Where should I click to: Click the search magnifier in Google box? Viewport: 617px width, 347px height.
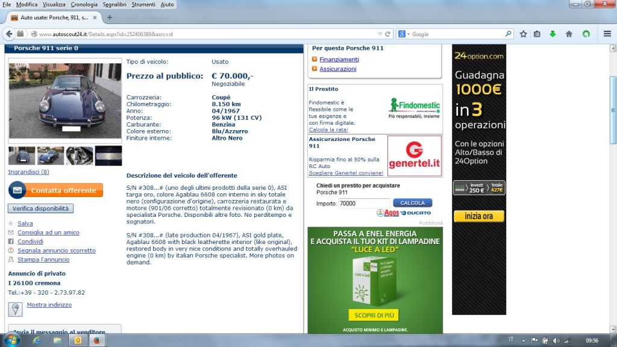[x=508, y=34]
